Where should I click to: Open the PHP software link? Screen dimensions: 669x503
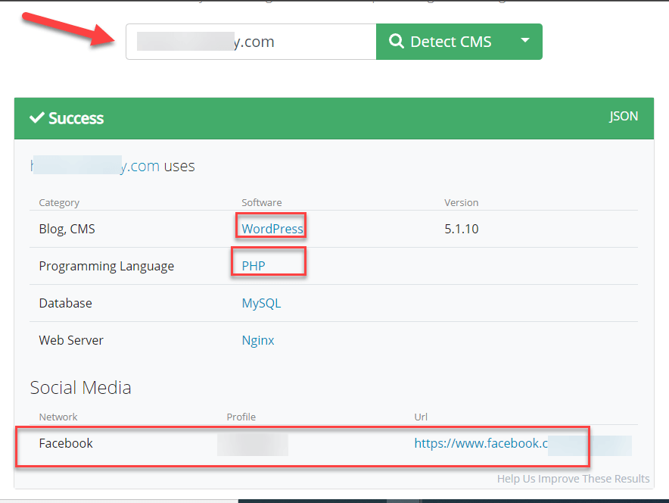click(x=254, y=266)
